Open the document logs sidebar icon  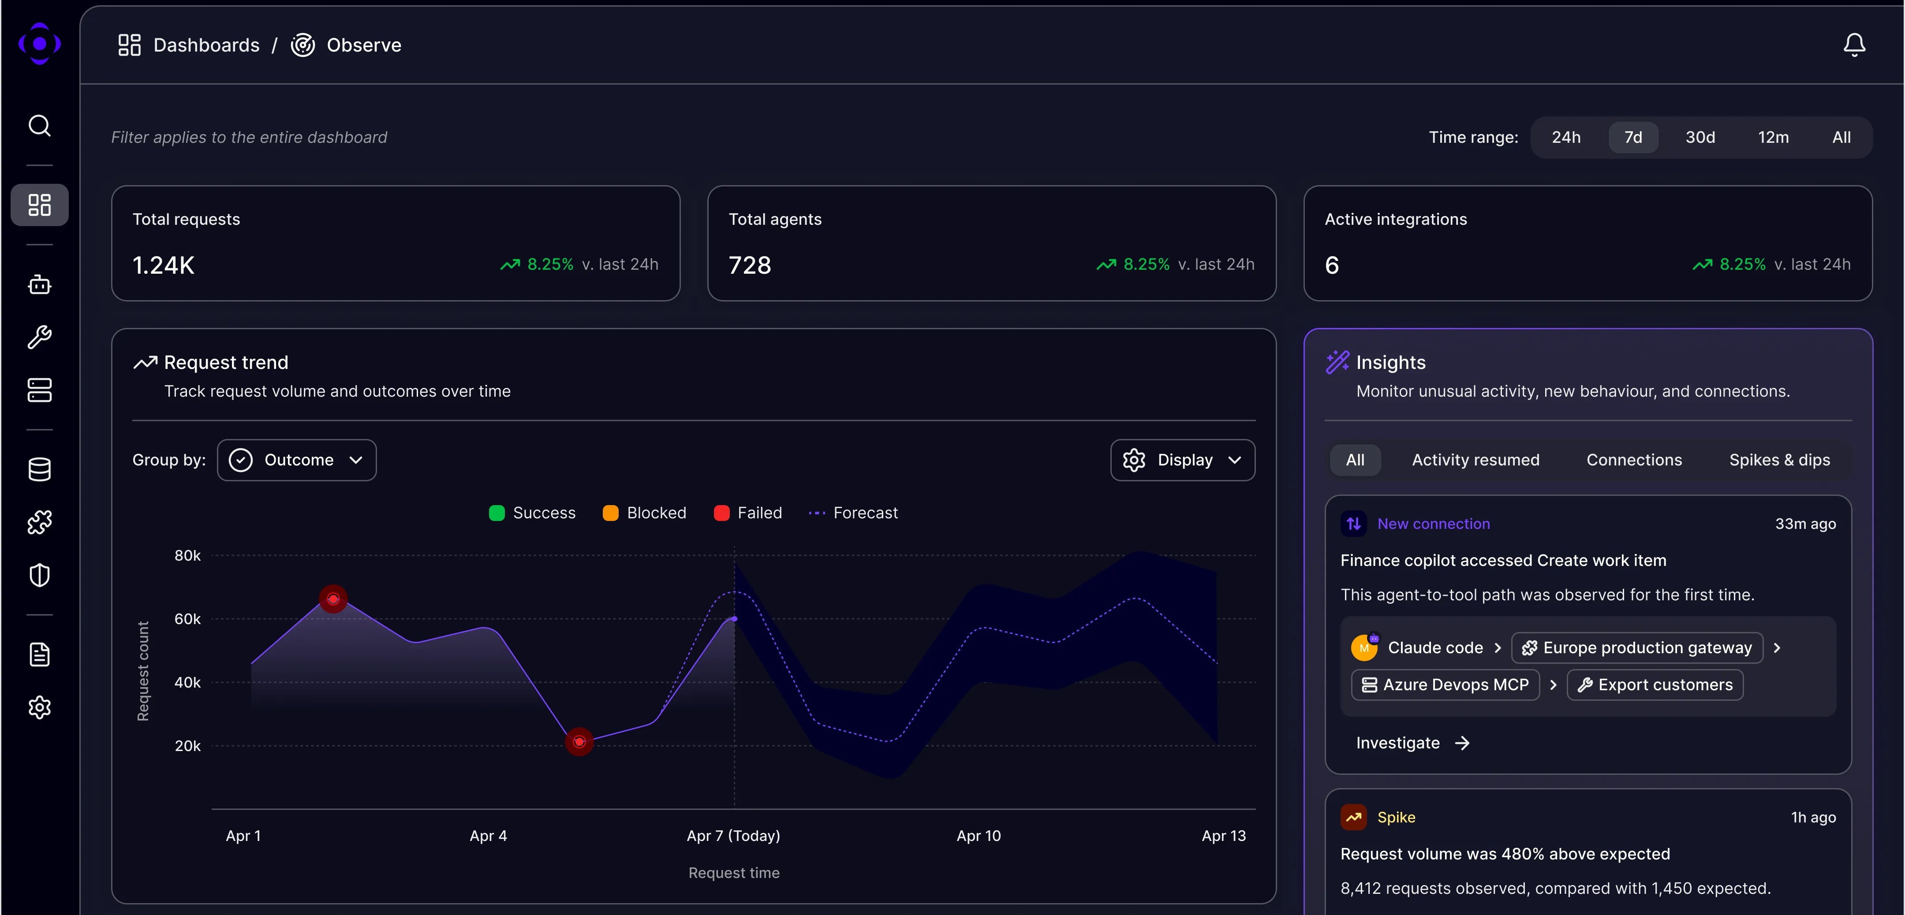[40, 654]
